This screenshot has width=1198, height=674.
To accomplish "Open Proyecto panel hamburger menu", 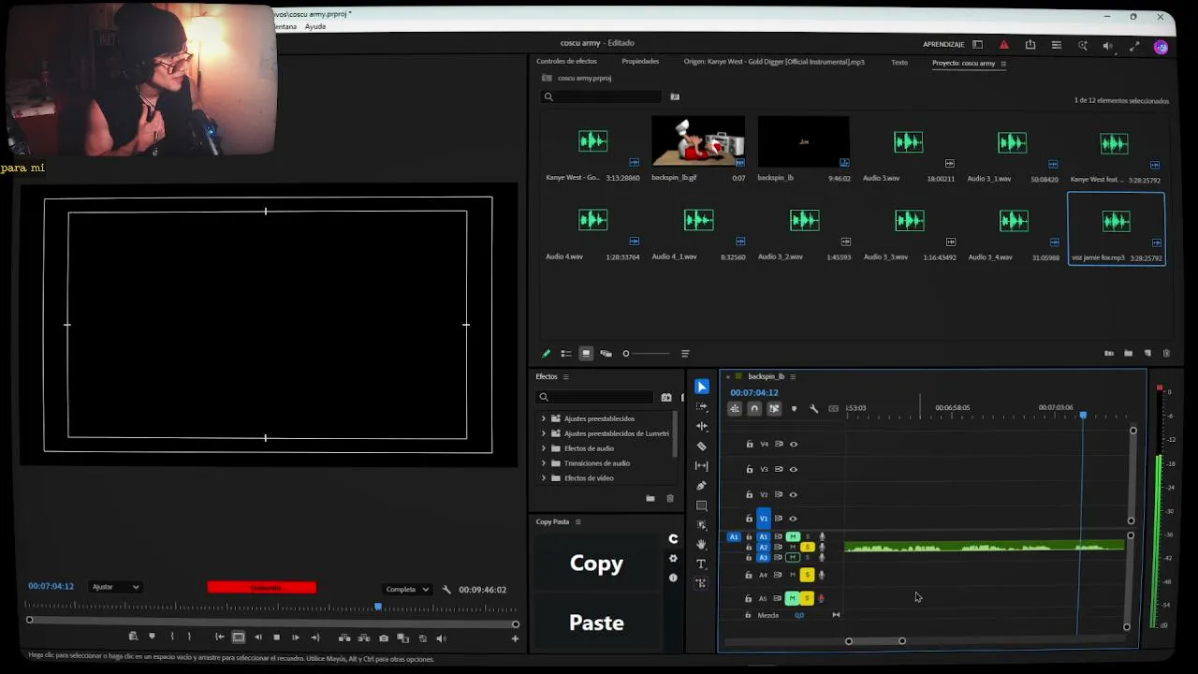I will pyautogui.click(x=1003, y=64).
